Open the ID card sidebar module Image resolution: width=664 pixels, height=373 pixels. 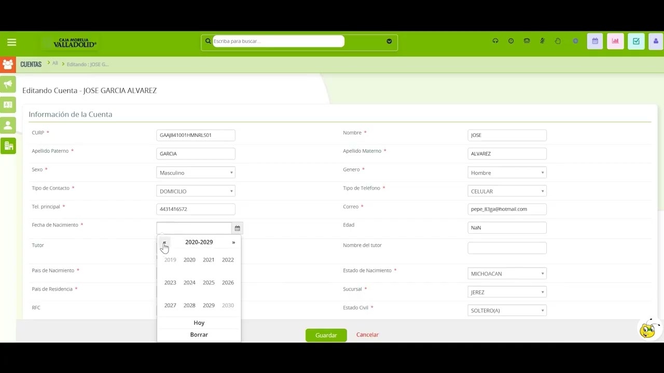click(x=8, y=105)
